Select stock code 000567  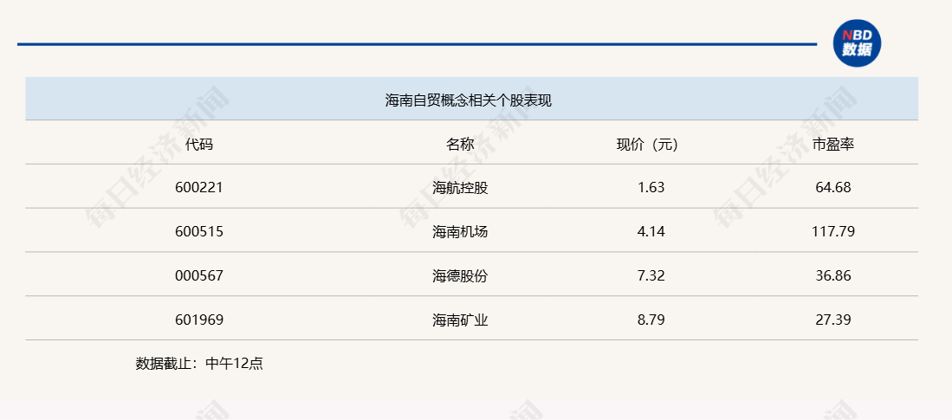(x=199, y=275)
